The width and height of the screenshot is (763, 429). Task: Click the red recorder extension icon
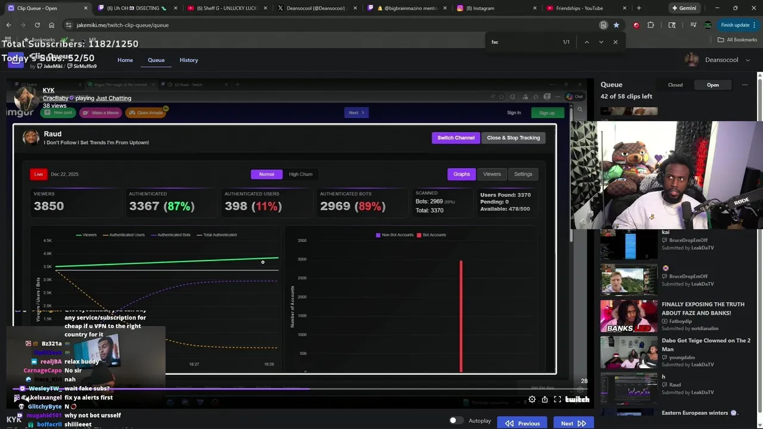[636, 25]
